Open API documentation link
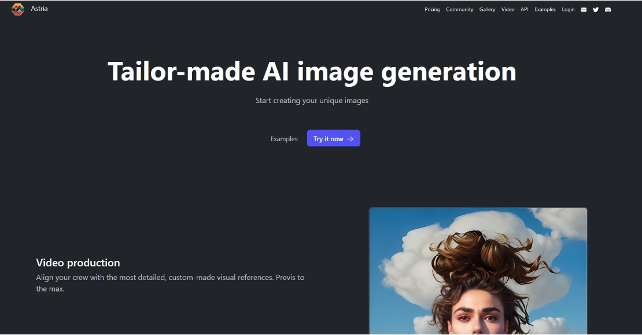 click(525, 9)
